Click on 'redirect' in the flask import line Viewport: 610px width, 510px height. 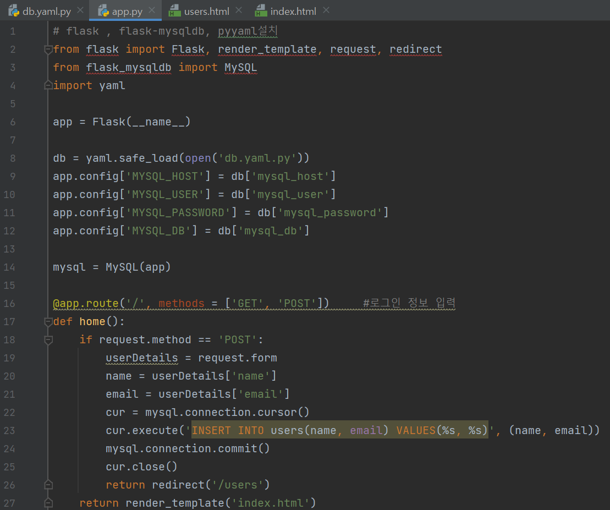(x=415, y=50)
